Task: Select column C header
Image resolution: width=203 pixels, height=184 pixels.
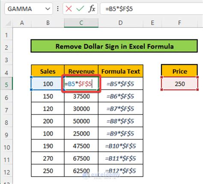Action: point(81,23)
